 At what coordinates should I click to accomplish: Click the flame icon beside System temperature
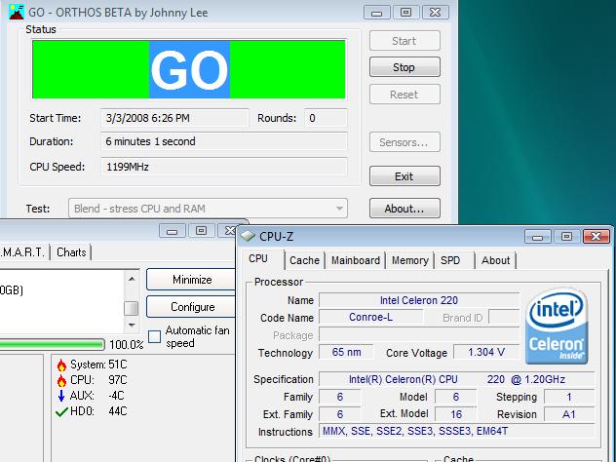pyautogui.click(x=61, y=365)
